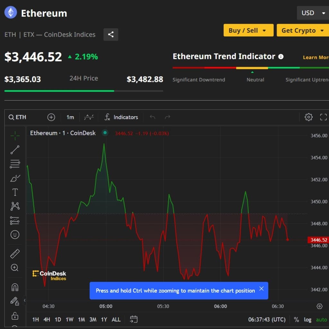Image resolution: width=329 pixels, height=329 pixels.
Task: Select the 1Y time range
Action: tap(104, 320)
